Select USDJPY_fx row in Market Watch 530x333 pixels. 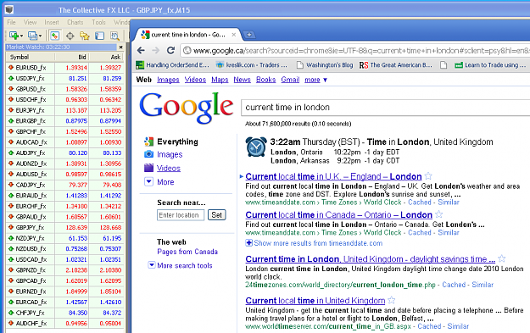point(64,78)
